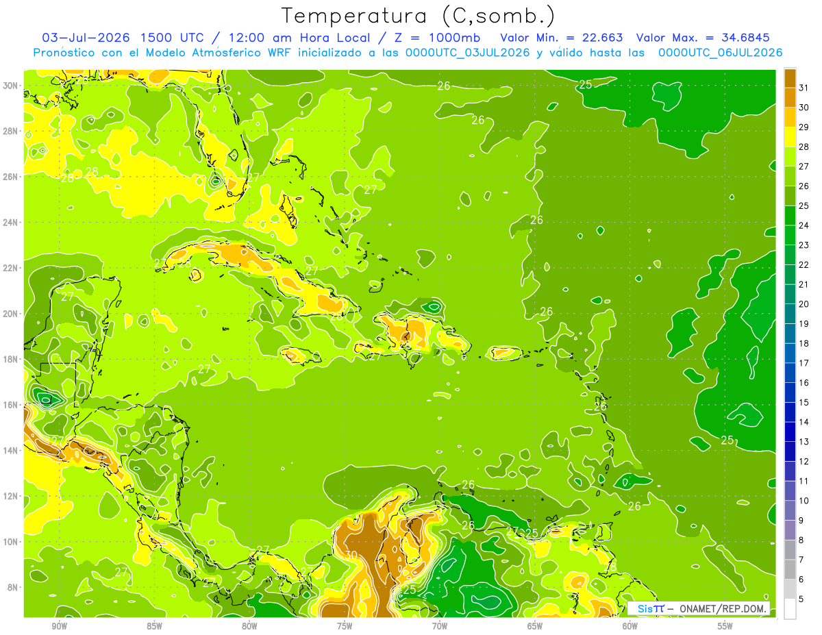The image size is (822, 635).
Task: Click the colorbar legend value 23
Action: pyautogui.click(x=804, y=245)
